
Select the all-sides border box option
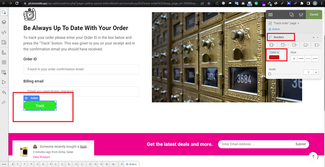[x=271, y=45]
